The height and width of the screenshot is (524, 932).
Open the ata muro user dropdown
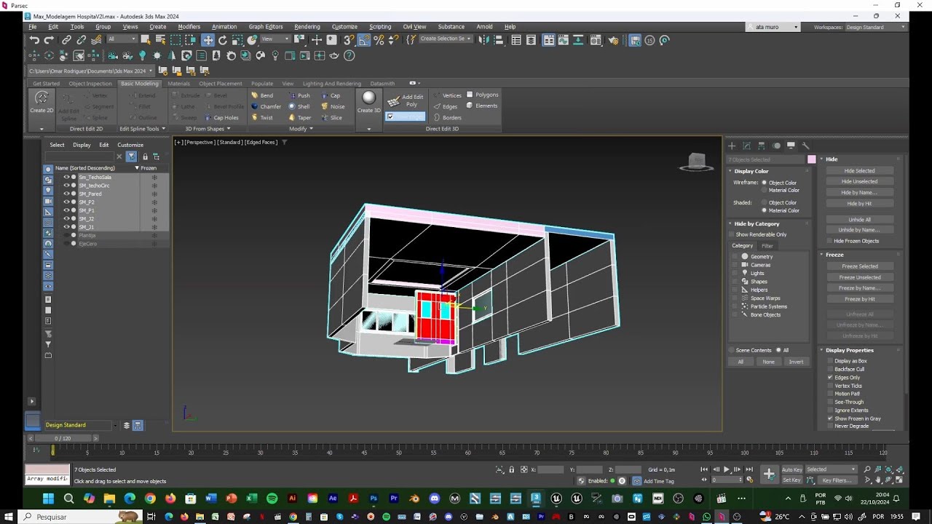coord(773,27)
